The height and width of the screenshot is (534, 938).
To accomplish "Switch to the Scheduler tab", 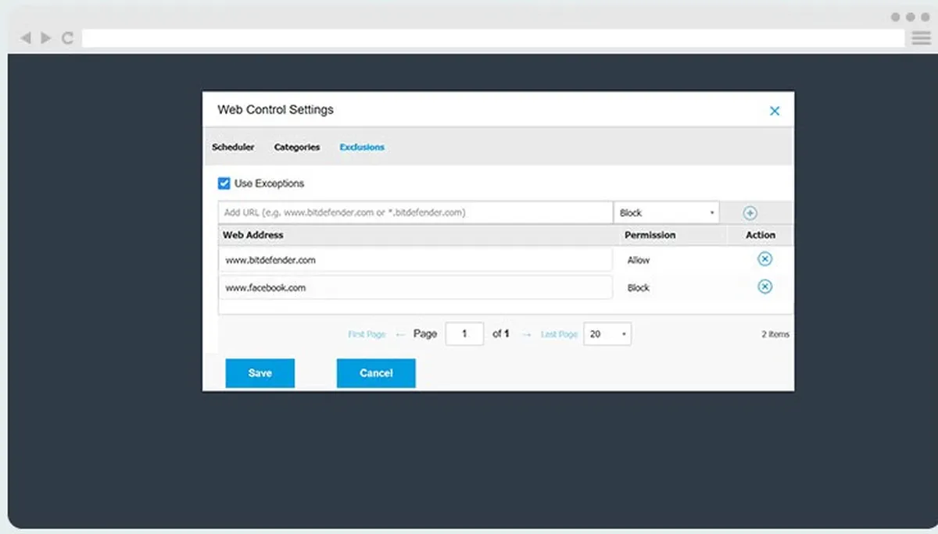I will pos(233,147).
